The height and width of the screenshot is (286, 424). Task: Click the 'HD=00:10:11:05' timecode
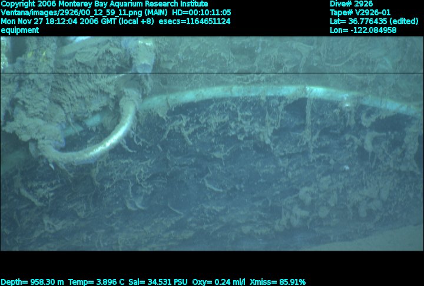pyautogui.click(x=201, y=13)
